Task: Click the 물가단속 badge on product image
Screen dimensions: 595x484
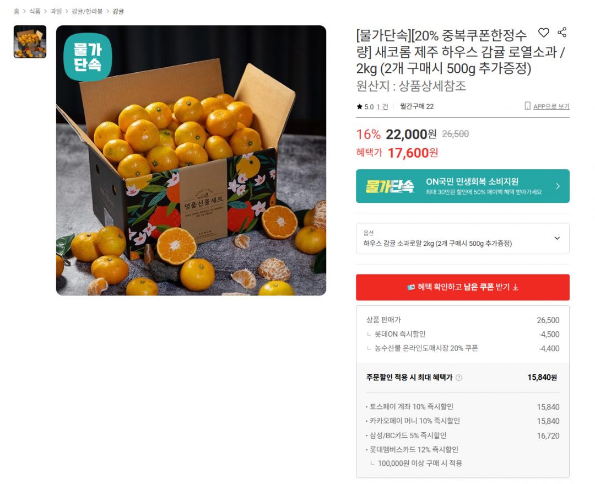Action: tap(88, 57)
